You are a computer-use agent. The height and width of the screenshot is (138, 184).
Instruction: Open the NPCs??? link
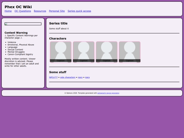[53, 77]
